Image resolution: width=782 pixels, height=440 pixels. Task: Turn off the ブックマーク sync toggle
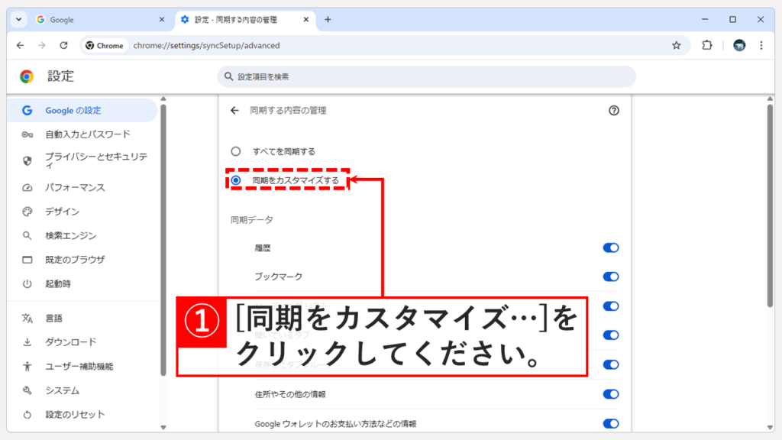click(x=609, y=277)
